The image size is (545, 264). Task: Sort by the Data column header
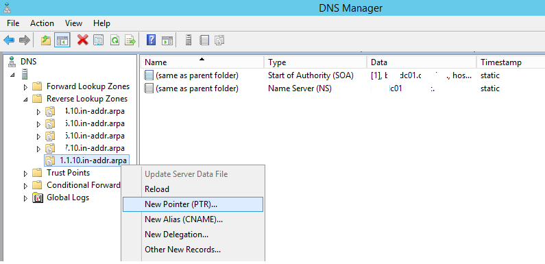pos(422,62)
